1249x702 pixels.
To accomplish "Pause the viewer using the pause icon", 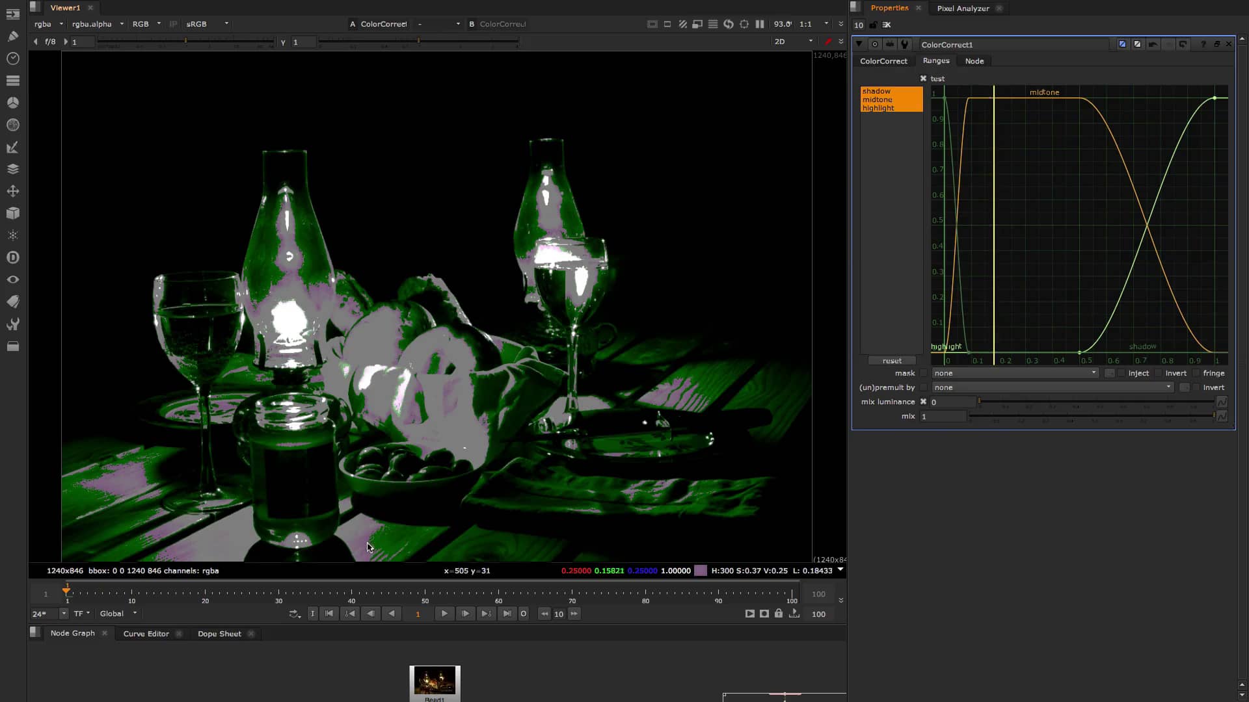I will pyautogui.click(x=760, y=24).
